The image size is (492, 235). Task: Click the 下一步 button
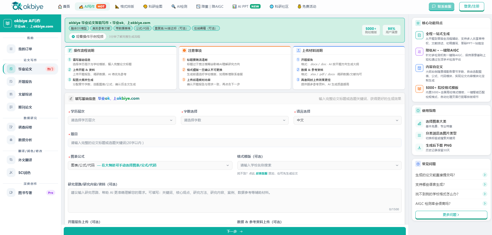tap(235, 231)
